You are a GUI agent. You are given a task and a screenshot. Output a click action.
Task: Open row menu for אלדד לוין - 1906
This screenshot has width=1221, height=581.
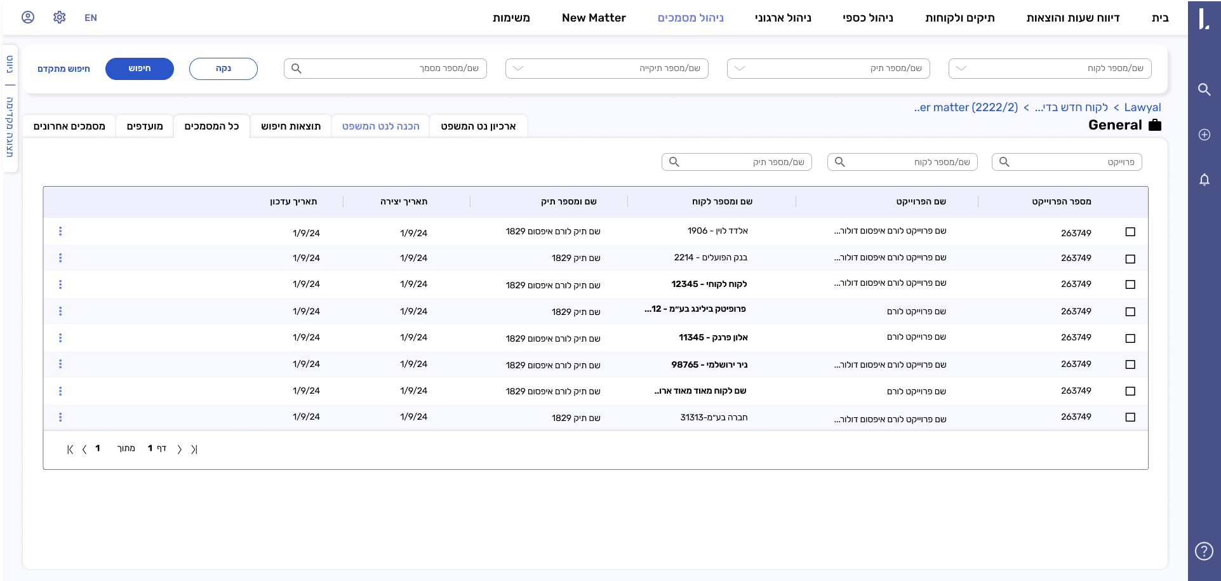pyautogui.click(x=60, y=231)
